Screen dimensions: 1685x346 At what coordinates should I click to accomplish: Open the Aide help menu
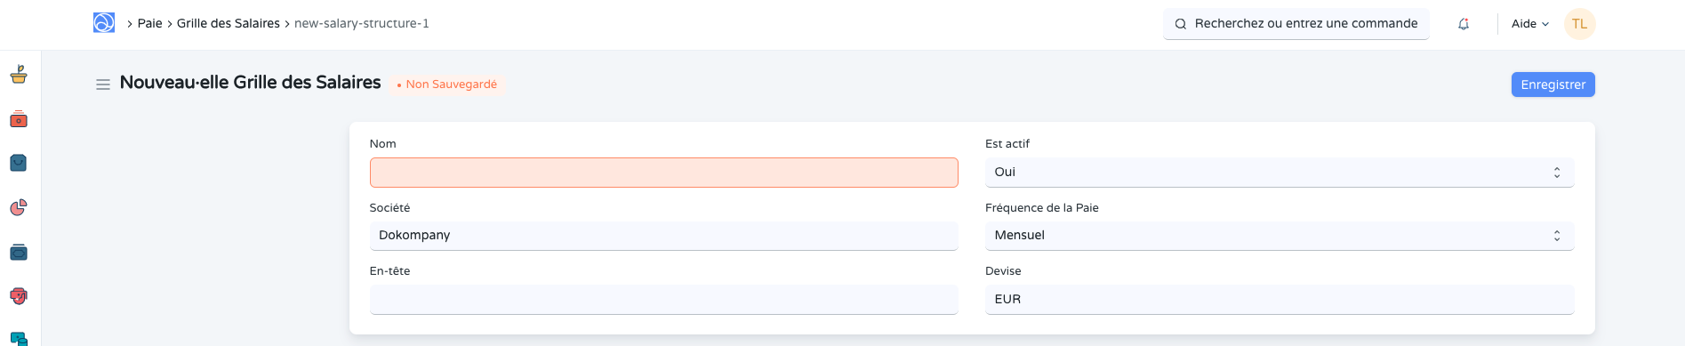(x=1530, y=24)
